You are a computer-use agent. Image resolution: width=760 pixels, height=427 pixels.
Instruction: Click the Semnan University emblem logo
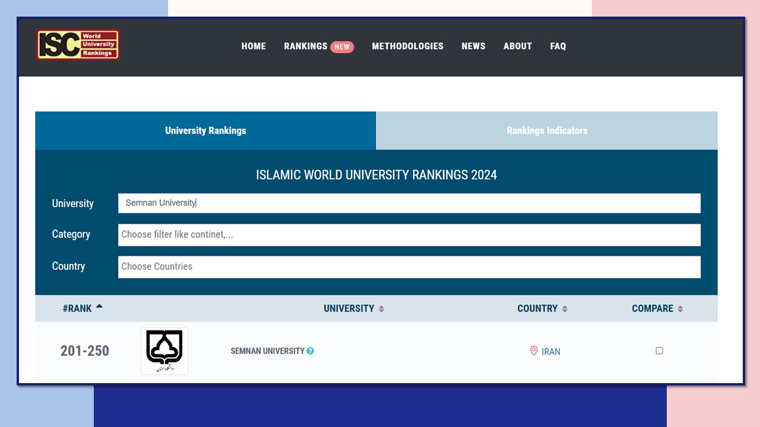(164, 350)
